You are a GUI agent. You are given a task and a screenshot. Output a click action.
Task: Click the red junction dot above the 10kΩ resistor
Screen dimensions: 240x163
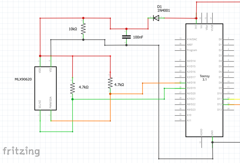(x=83, y=18)
